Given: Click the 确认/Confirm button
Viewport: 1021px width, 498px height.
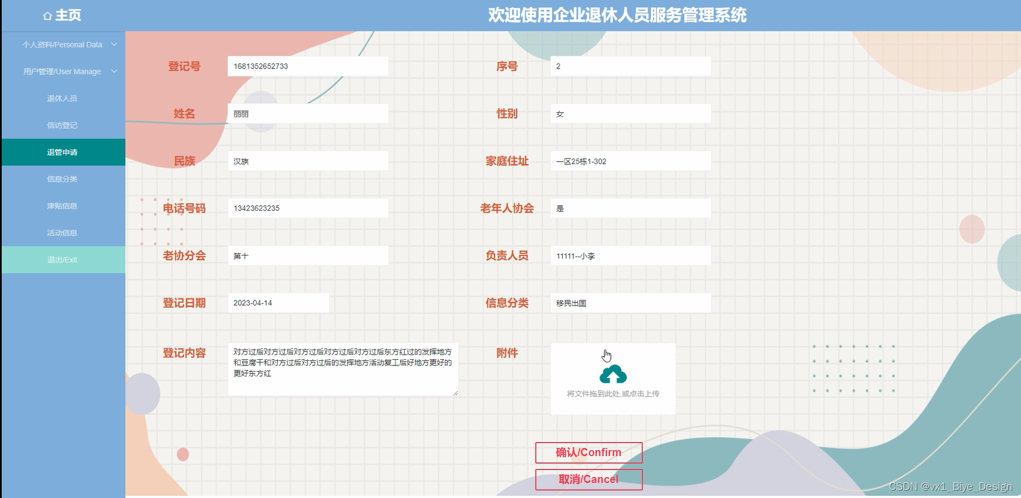Looking at the screenshot, I should click(589, 452).
